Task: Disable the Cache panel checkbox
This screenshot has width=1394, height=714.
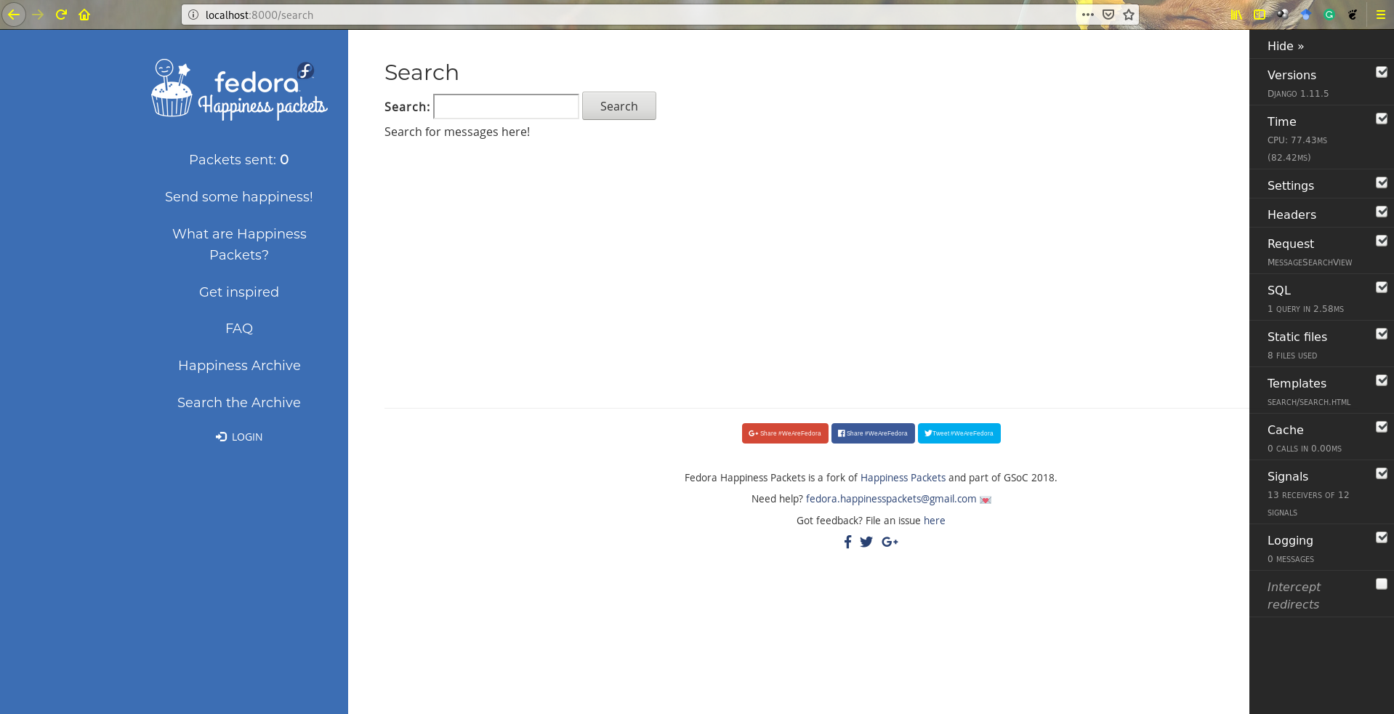Action: click(x=1382, y=427)
